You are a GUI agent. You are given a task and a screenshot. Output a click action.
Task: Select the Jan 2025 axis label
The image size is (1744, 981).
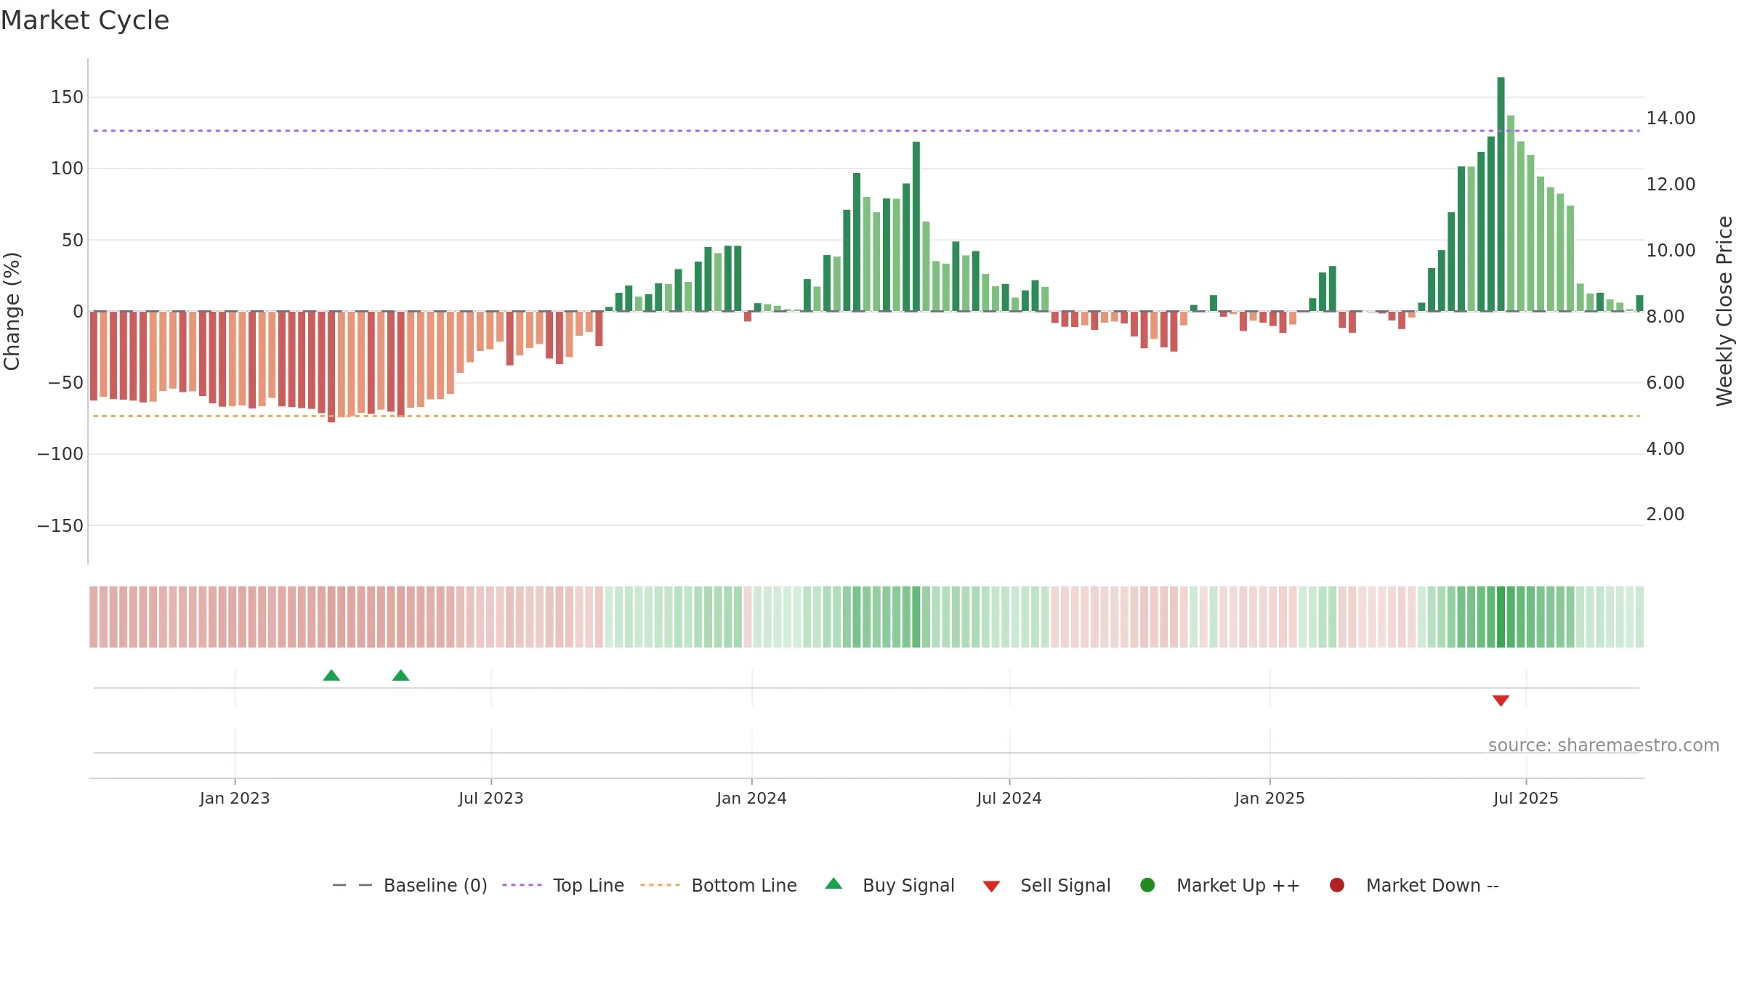coord(1269,798)
